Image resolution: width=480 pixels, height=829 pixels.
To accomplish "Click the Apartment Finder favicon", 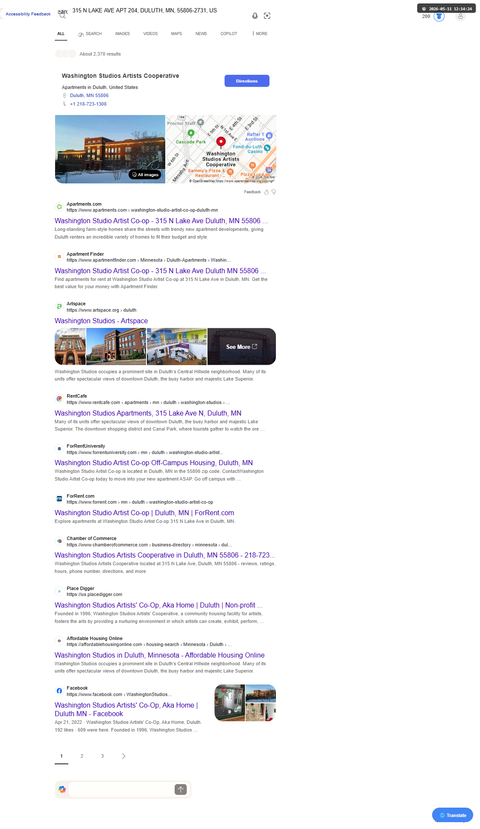I will [59, 257].
